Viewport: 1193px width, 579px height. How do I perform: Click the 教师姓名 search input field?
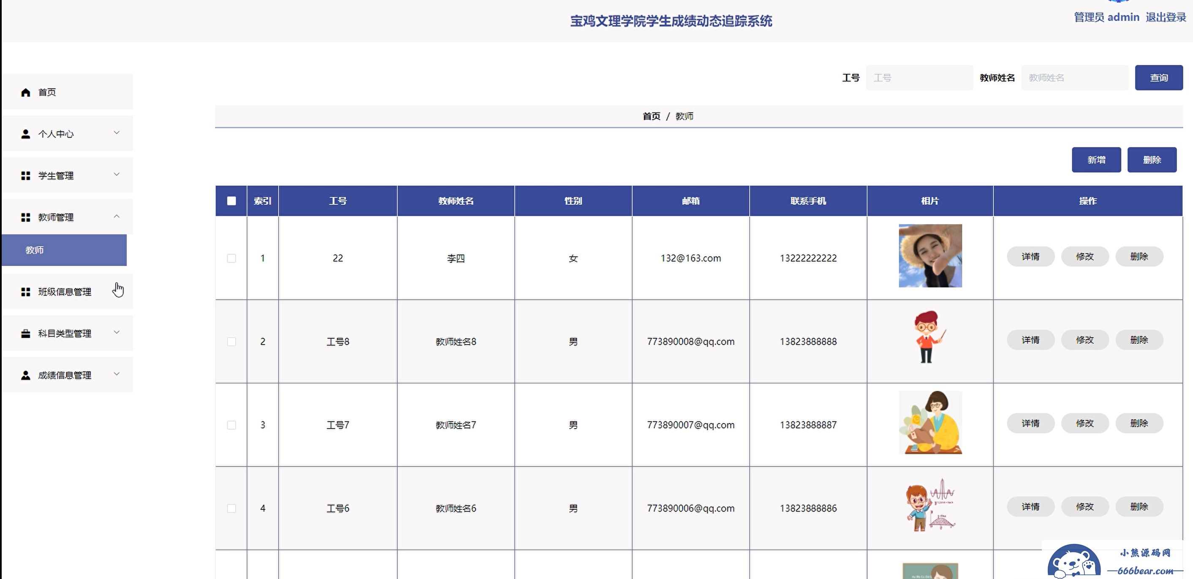click(x=1075, y=78)
